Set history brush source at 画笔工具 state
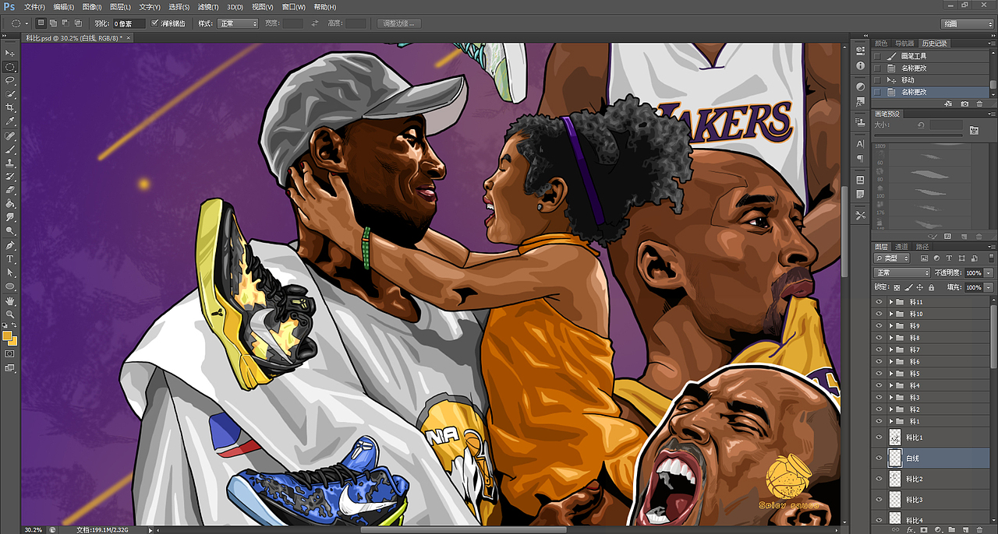Image resolution: width=998 pixels, height=534 pixels. (877, 56)
